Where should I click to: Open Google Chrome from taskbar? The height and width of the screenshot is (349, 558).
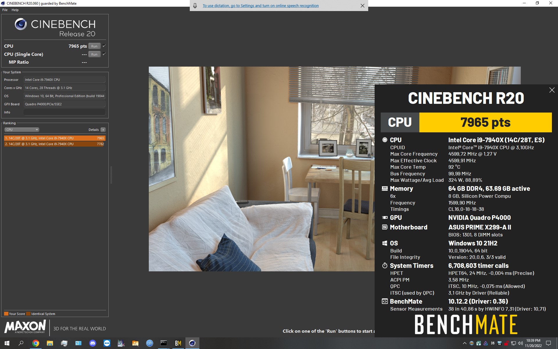(x=35, y=343)
